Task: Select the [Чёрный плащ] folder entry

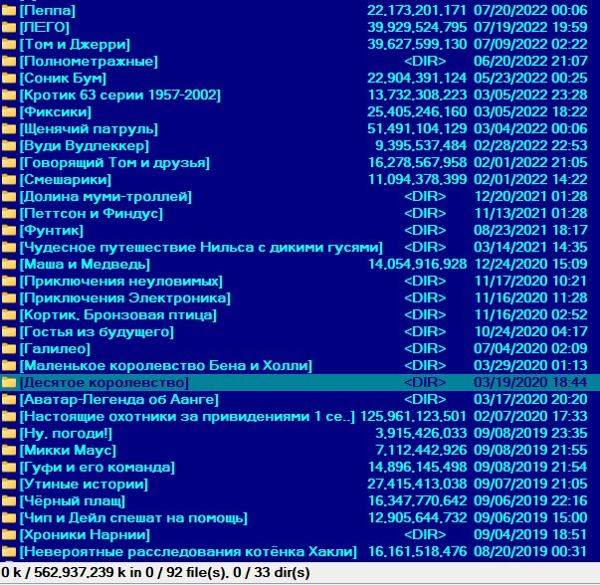Action: [72, 500]
